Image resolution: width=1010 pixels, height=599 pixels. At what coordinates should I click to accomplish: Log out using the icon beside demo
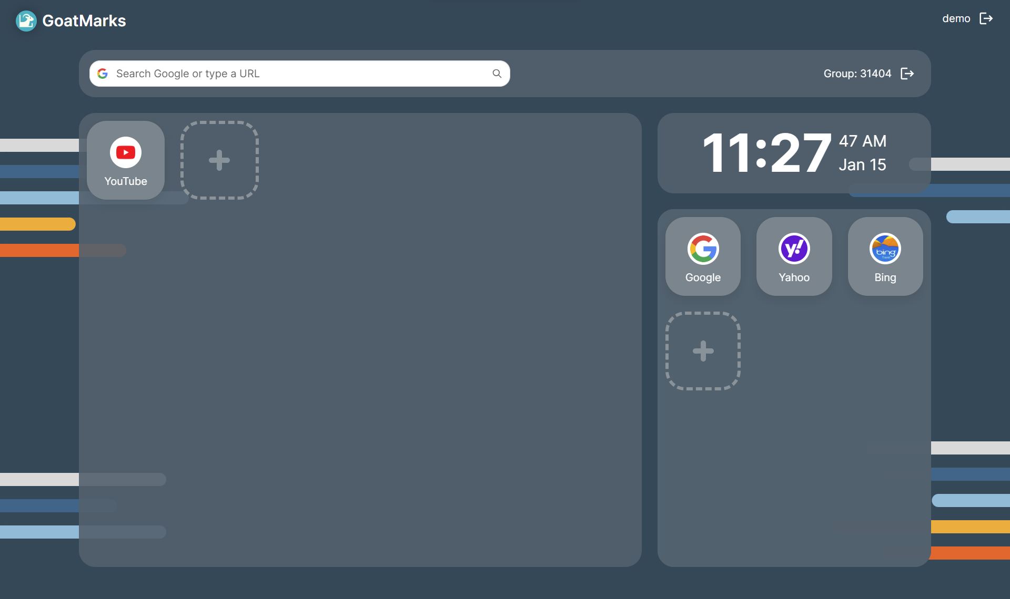coord(986,18)
